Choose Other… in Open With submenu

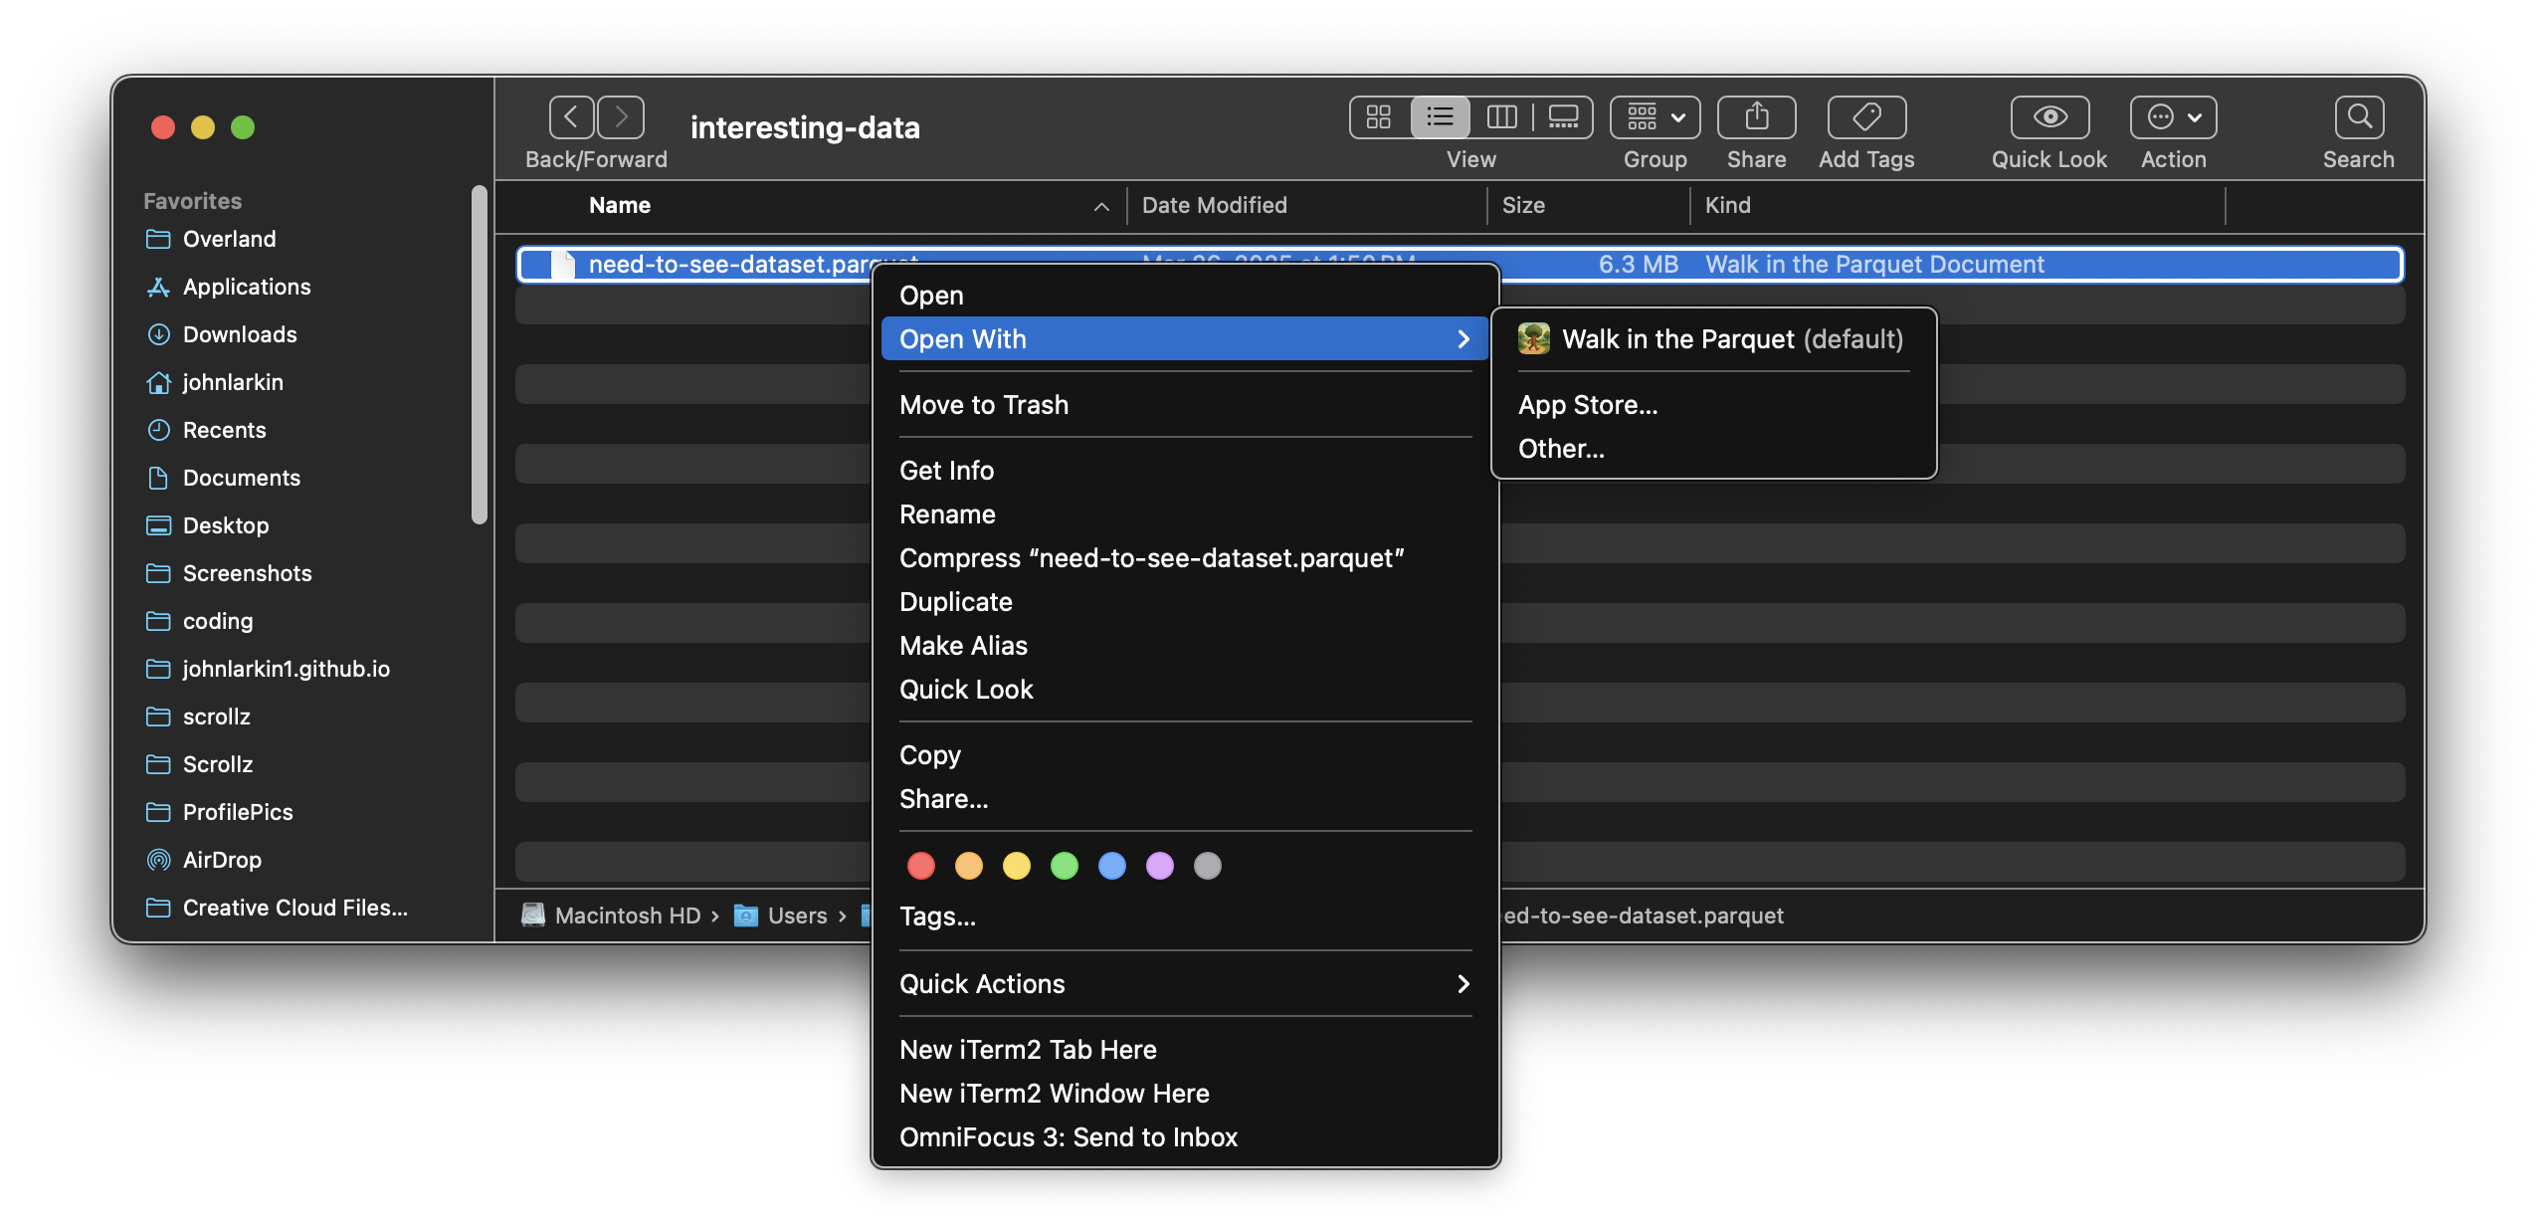[1712, 449]
